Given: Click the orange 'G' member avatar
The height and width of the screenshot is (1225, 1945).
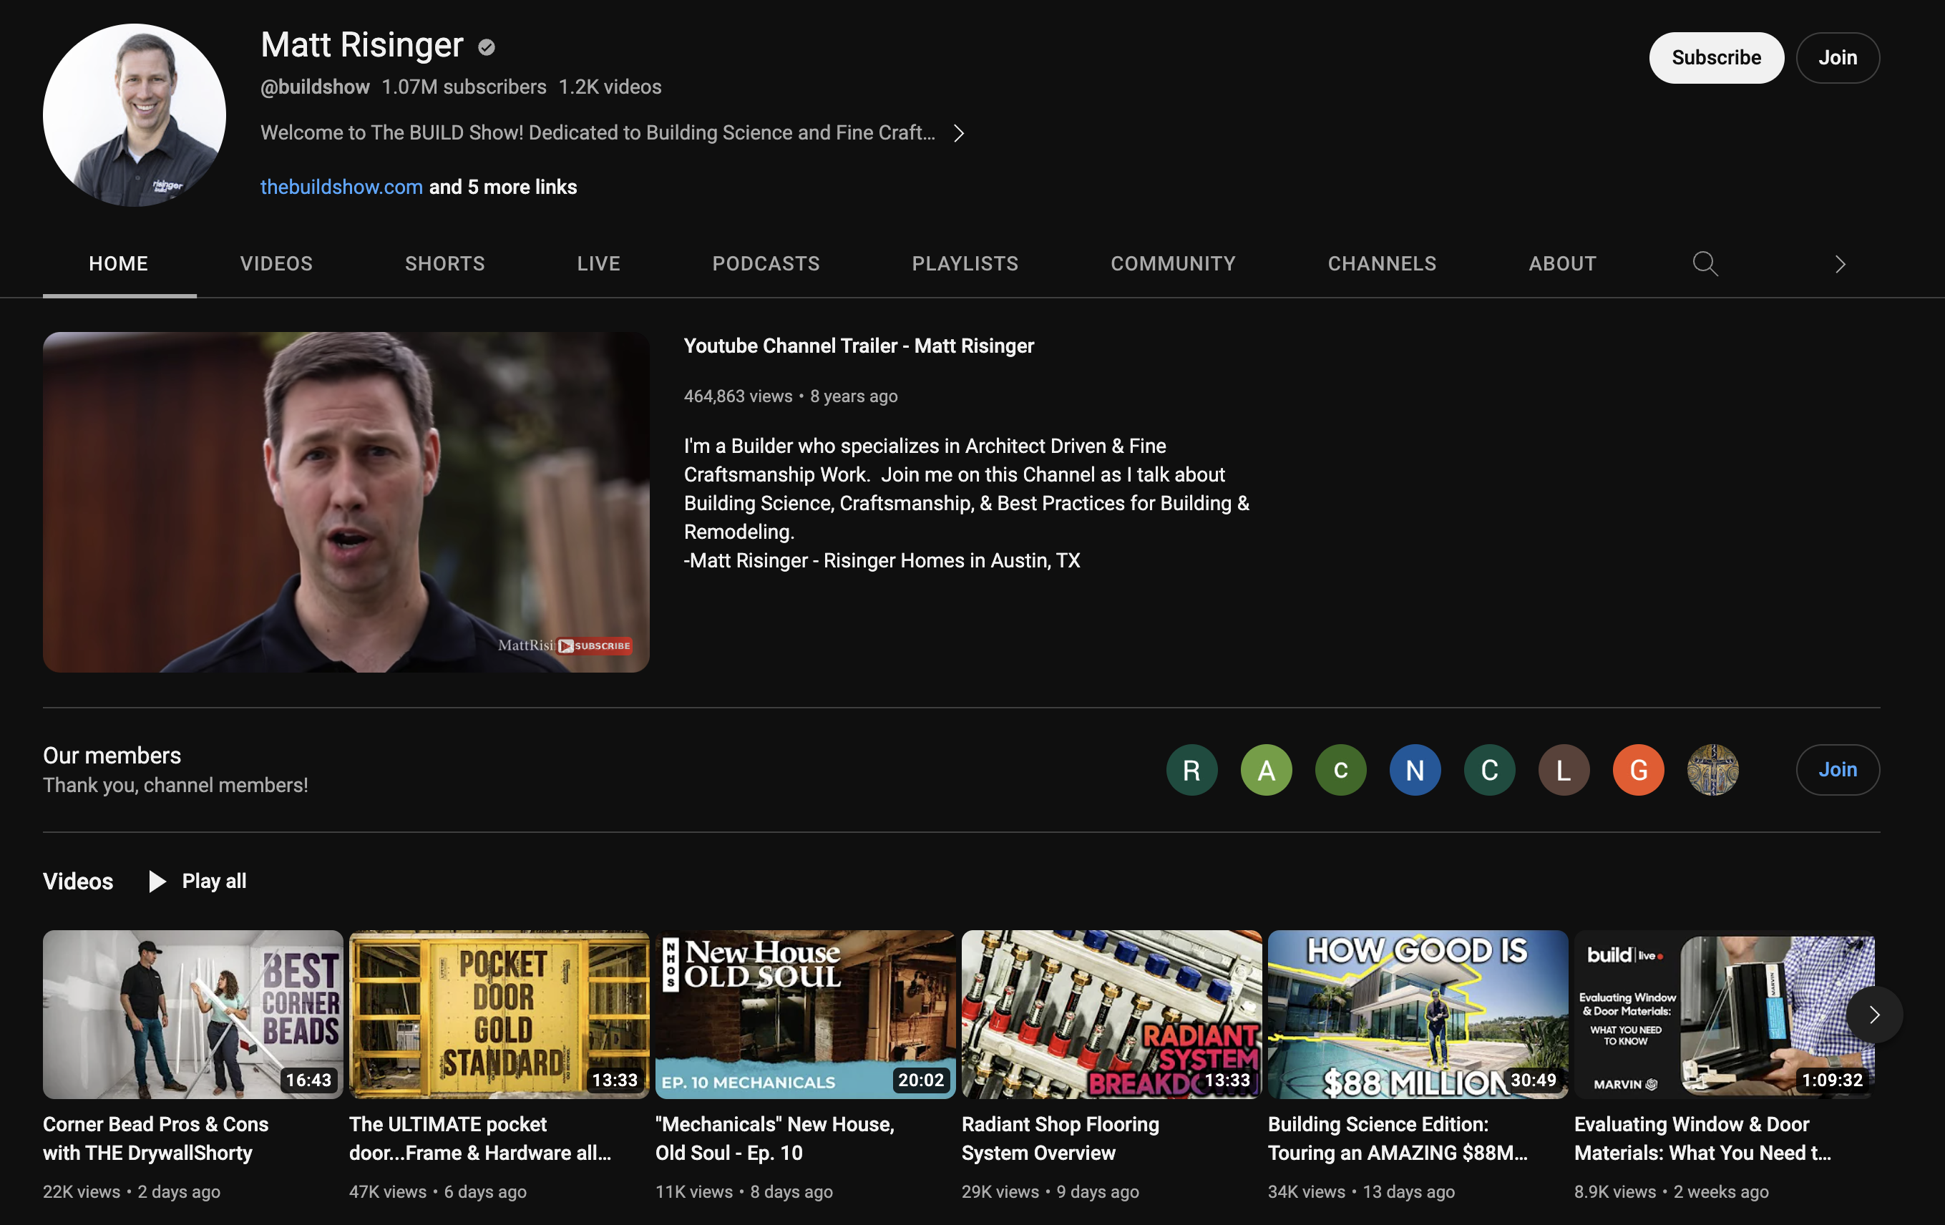Looking at the screenshot, I should pos(1637,770).
